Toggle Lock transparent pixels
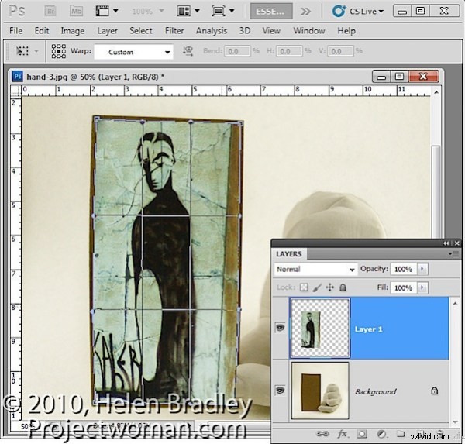The height and width of the screenshot is (444, 465). (304, 287)
